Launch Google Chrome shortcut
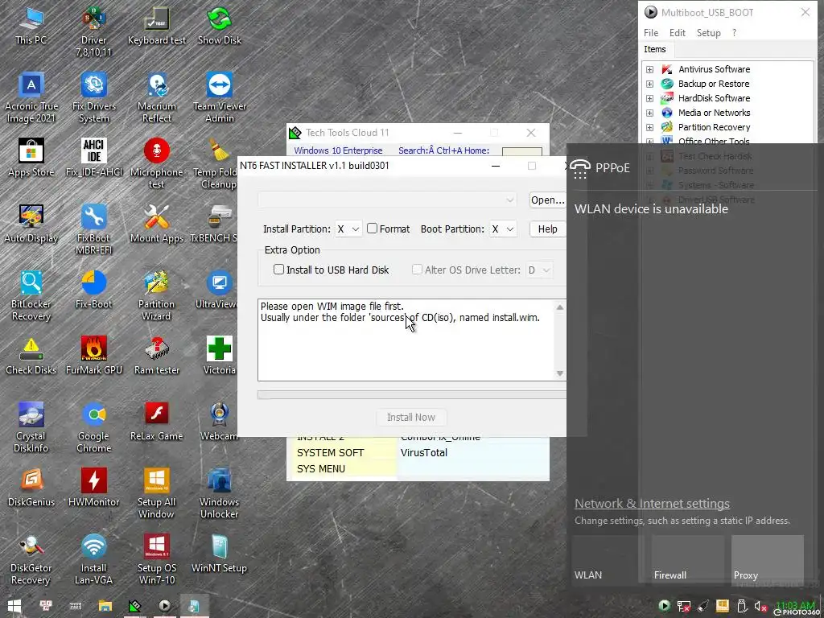The image size is (824, 618). click(x=93, y=428)
